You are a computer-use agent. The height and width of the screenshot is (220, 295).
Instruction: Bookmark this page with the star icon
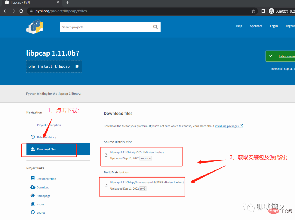point(253,11)
